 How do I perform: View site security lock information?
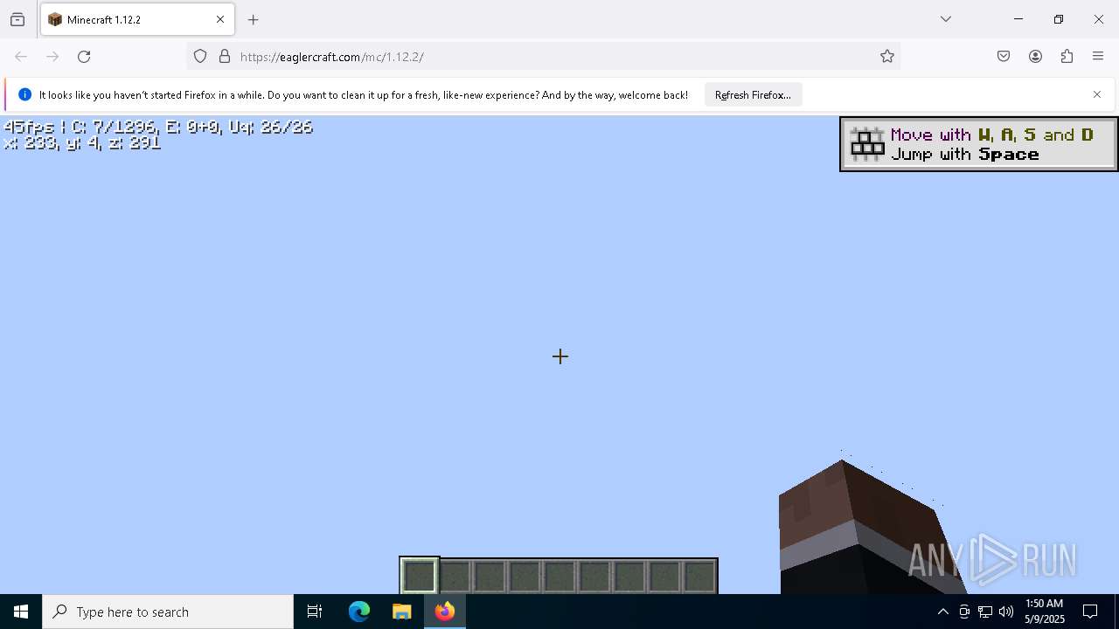(x=225, y=57)
